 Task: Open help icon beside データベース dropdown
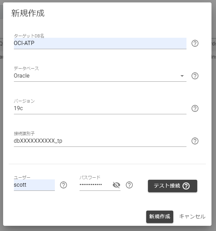(195, 76)
